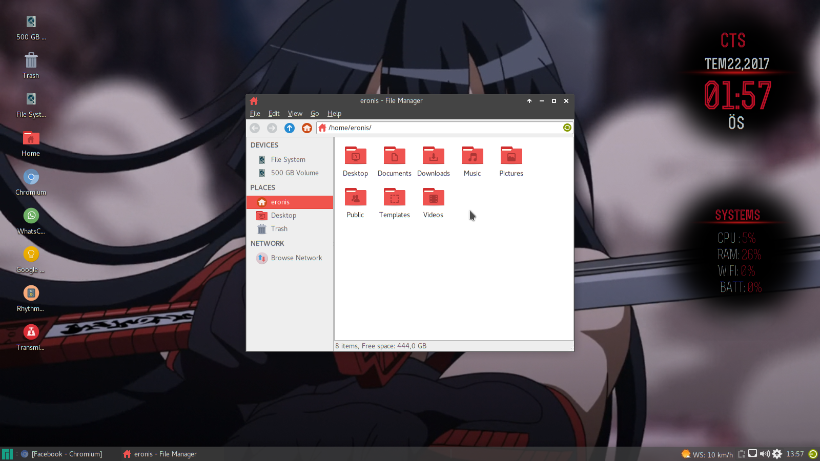Select the Google Keep desktop icon
The width and height of the screenshot is (820, 461).
pos(31,260)
